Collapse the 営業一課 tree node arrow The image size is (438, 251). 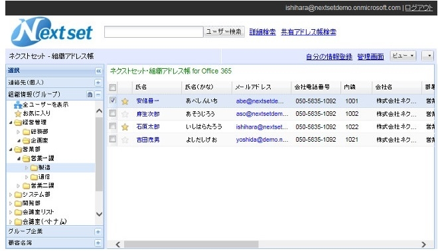19,159
